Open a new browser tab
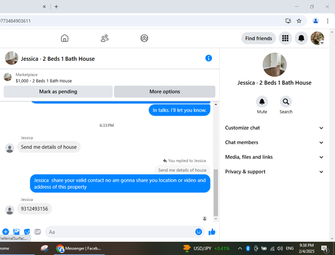 [56, 7]
